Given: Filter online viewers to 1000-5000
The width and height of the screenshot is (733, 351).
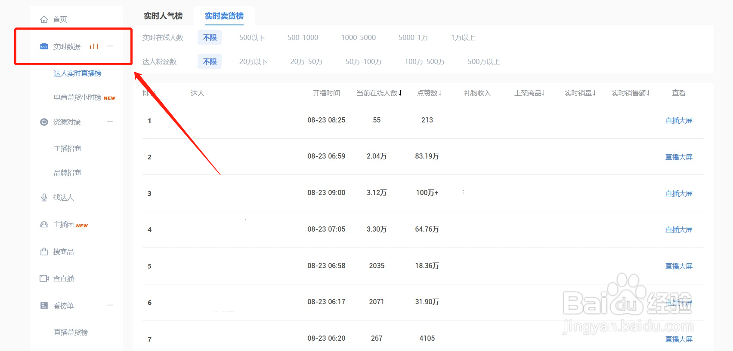Looking at the screenshot, I should pyautogui.click(x=359, y=38).
